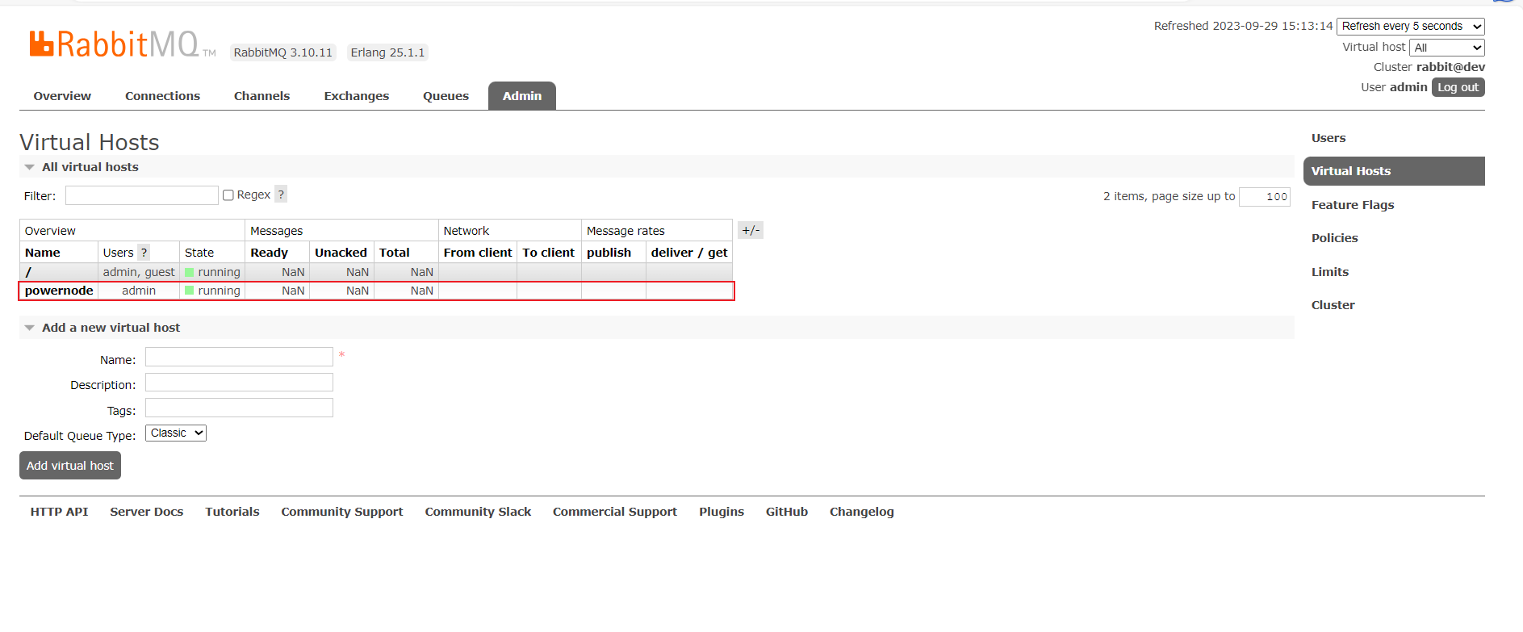Select the Admin tab
The height and width of the screenshot is (632, 1523).
(522, 96)
